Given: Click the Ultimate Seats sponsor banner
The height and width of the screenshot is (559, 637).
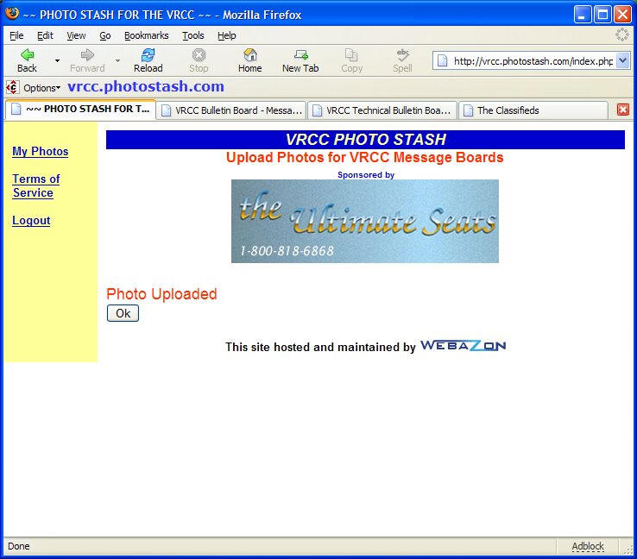Looking at the screenshot, I should (x=365, y=221).
